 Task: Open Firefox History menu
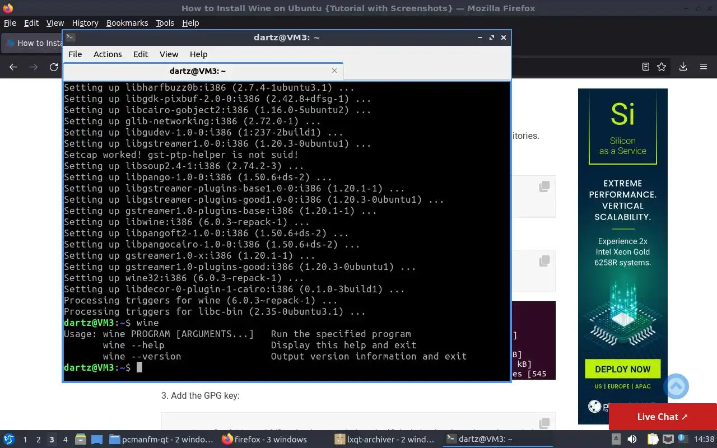coord(85,23)
